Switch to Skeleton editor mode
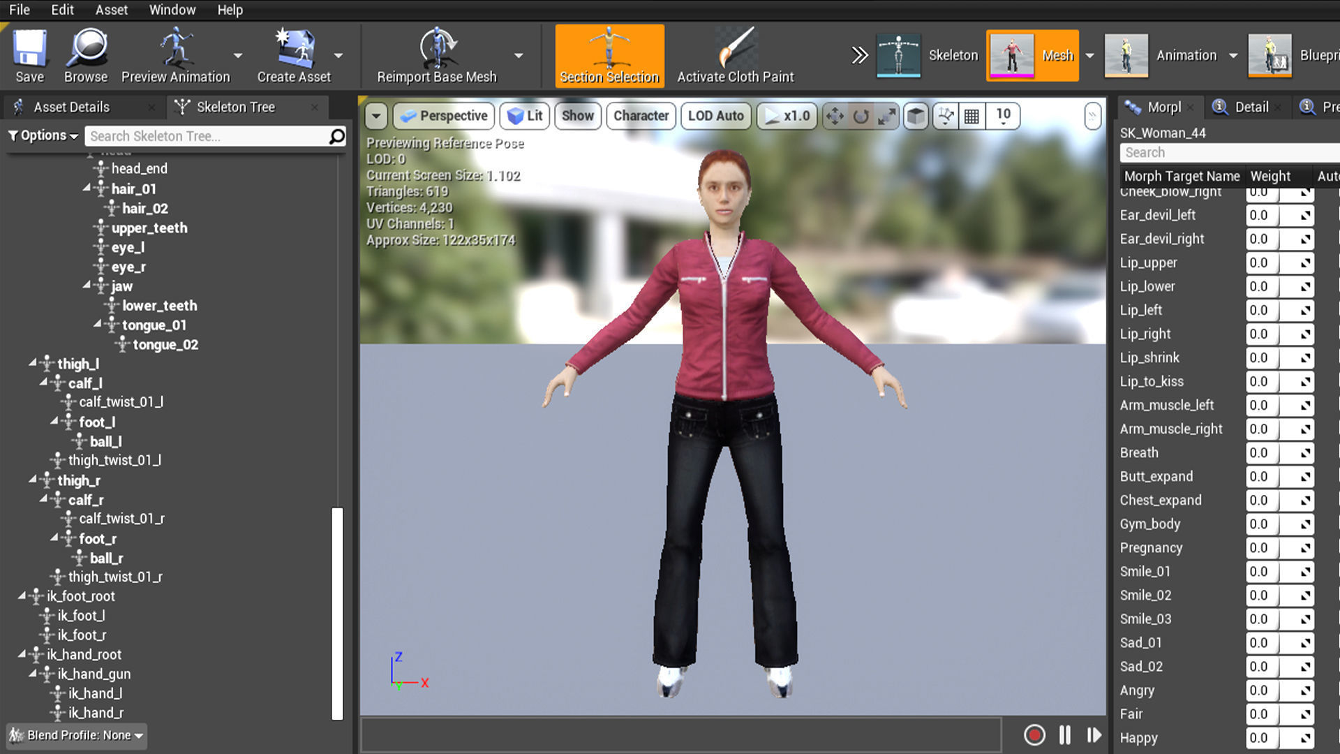1340x754 pixels. [x=928, y=55]
